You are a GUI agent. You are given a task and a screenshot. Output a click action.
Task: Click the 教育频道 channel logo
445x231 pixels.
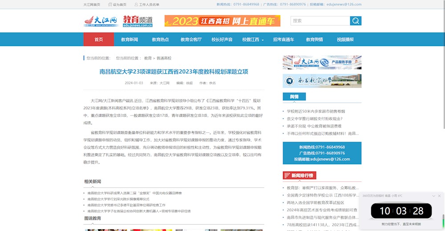[138, 21]
